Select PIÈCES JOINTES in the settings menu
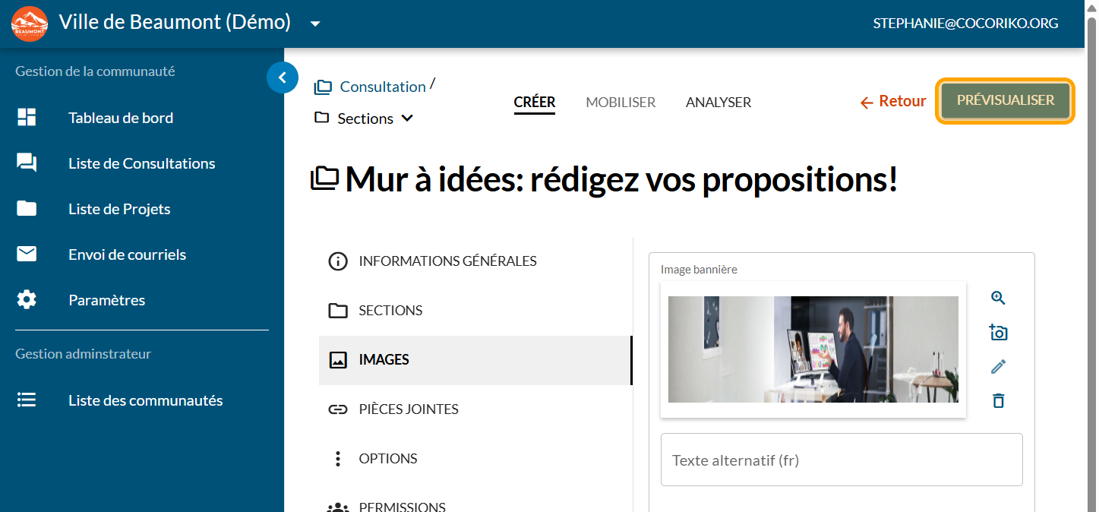 click(408, 409)
